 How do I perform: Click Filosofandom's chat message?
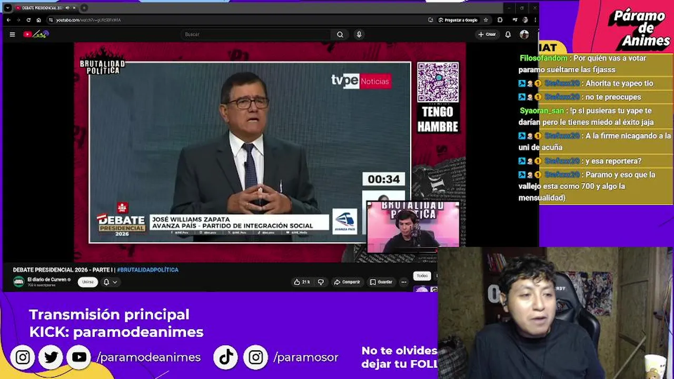pyautogui.click(x=582, y=64)
